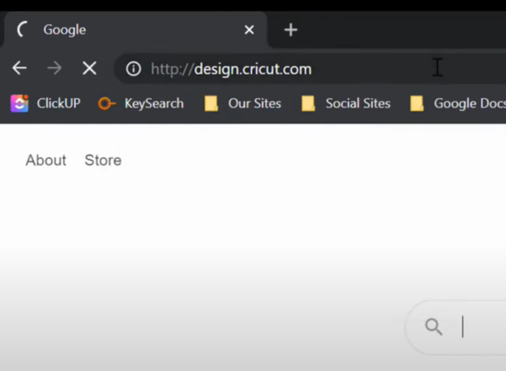Click the About link
Image resolution: width=506 pixels, height=371 pixels.
(x=46, y=160)
